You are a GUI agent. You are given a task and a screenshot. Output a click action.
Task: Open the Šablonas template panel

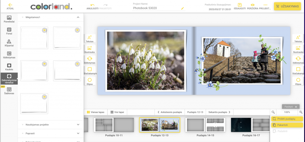tap(9, 91)
